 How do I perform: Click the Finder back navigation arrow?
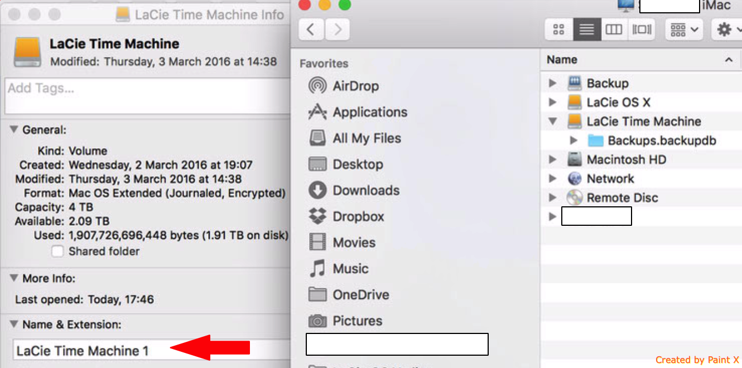tap(311, 30)
